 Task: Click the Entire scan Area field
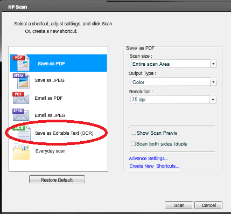click(171, 64)
